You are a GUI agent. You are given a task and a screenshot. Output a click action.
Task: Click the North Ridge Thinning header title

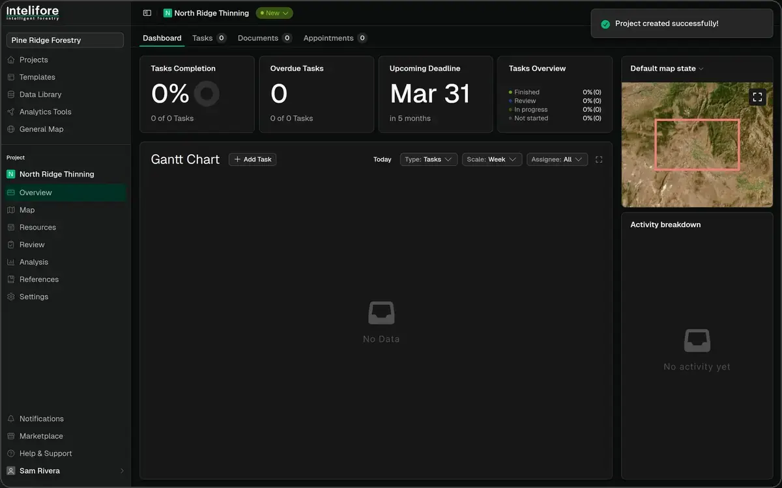click(x=212, y=13)
